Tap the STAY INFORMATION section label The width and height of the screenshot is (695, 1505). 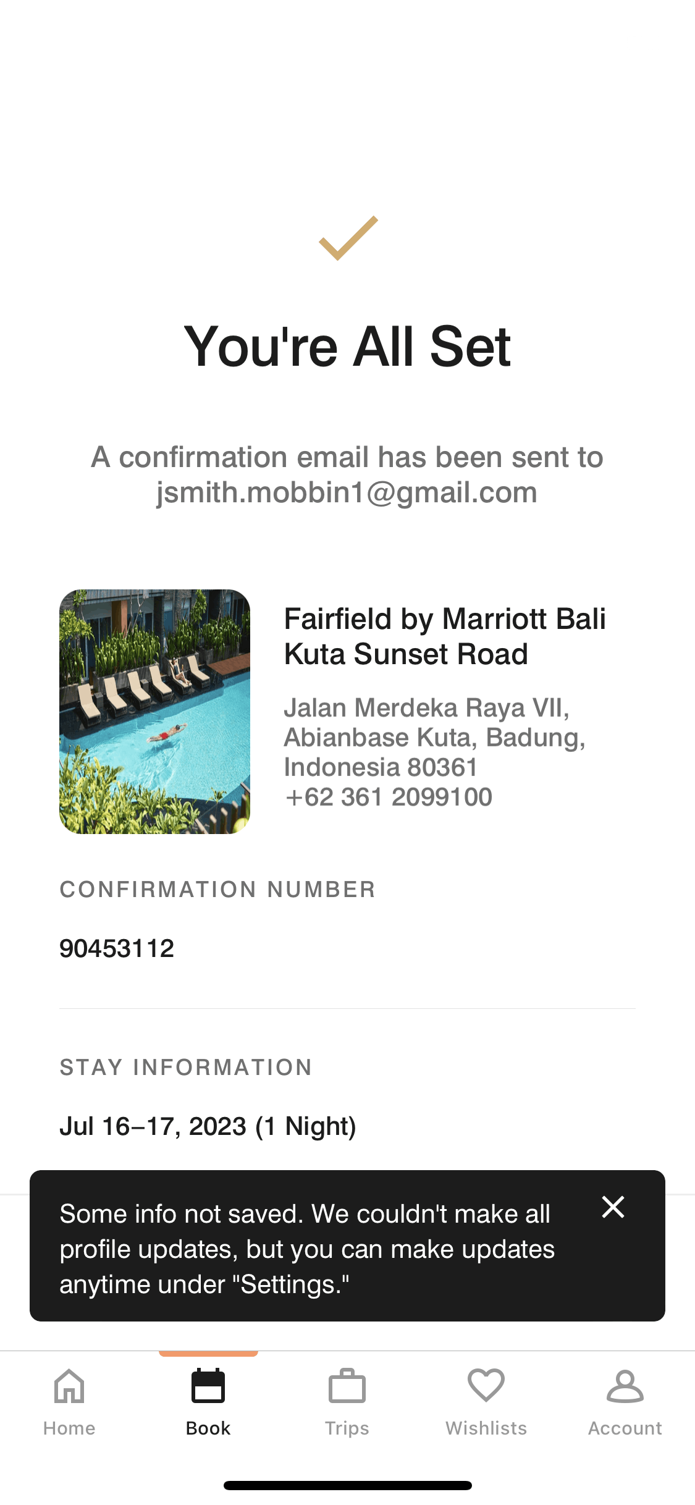click(x=186, y=1068)
